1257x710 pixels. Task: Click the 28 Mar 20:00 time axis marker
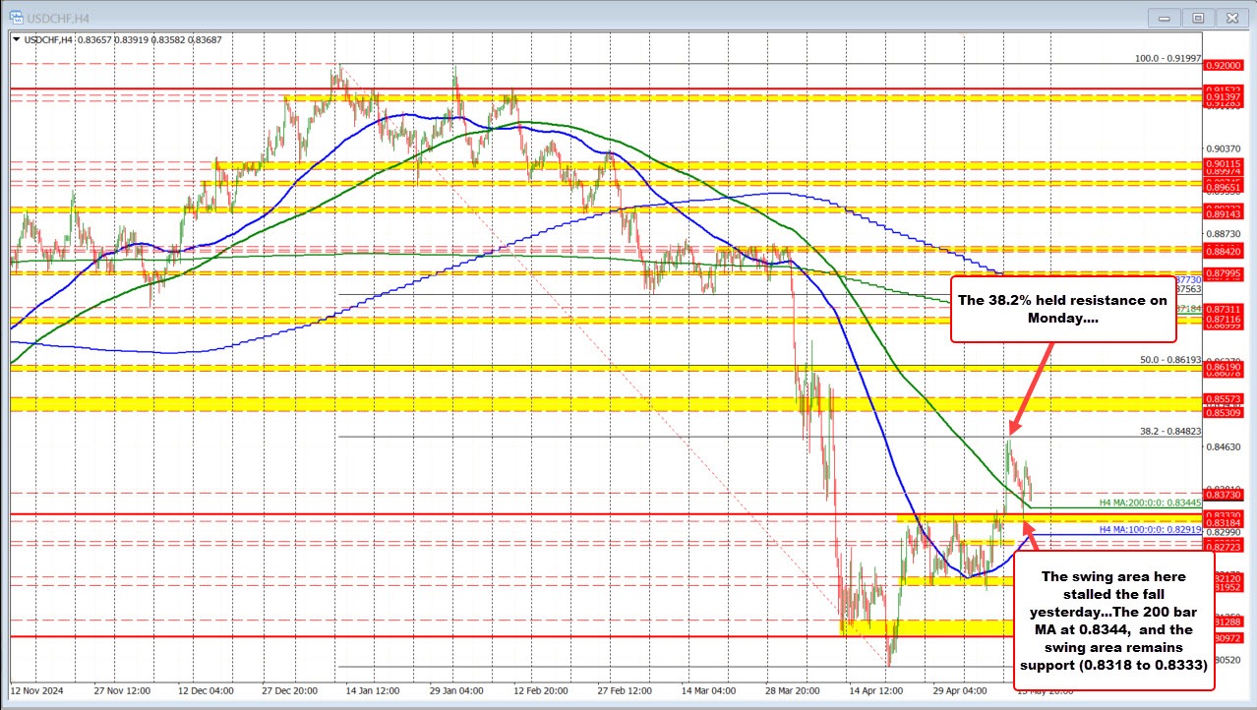point(794,689)
